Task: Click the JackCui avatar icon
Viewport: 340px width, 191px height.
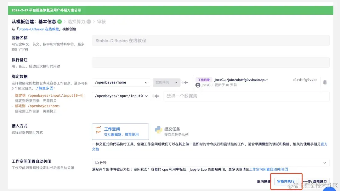Action: click(x=198, y=85)
